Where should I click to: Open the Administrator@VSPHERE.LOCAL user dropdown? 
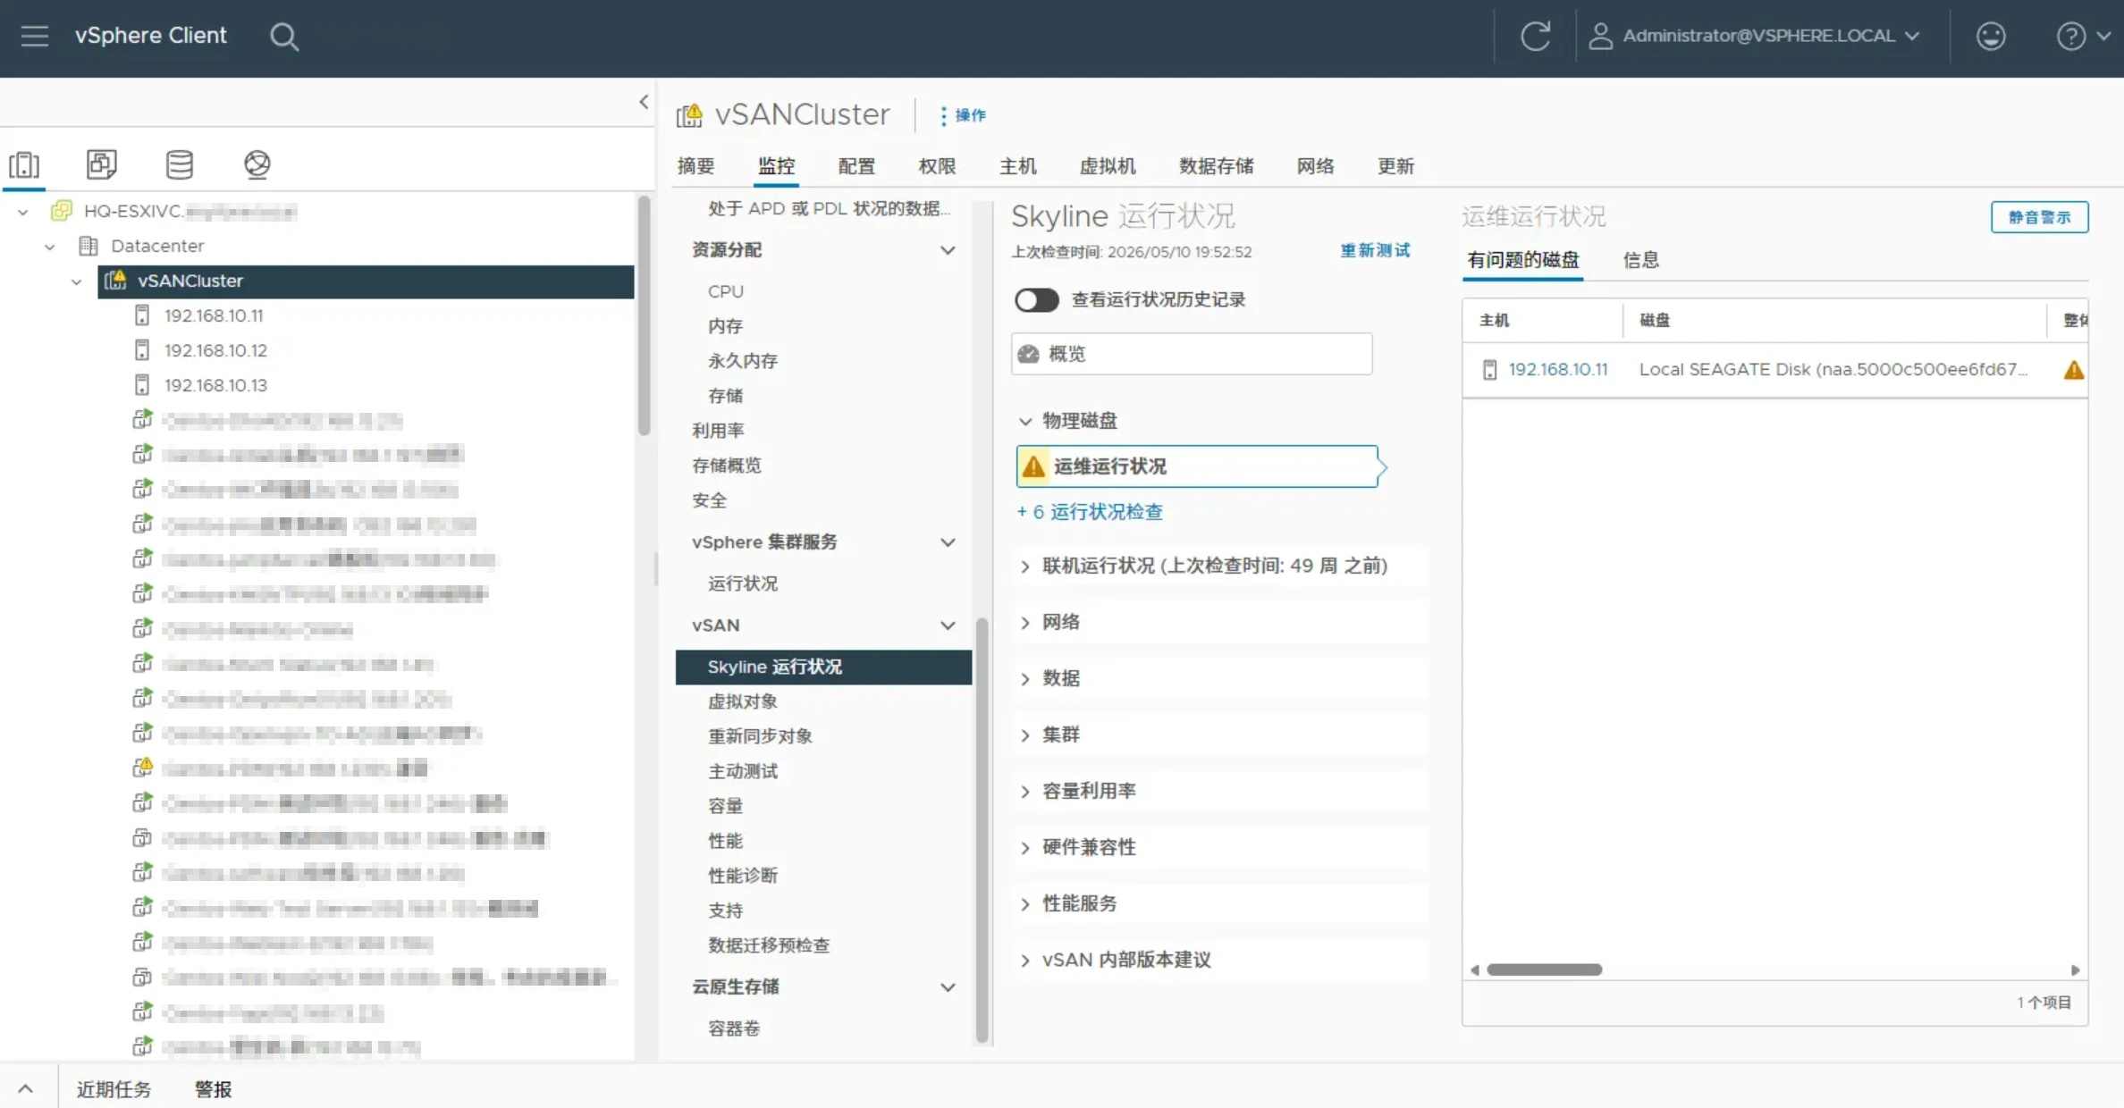point(1754,36)
